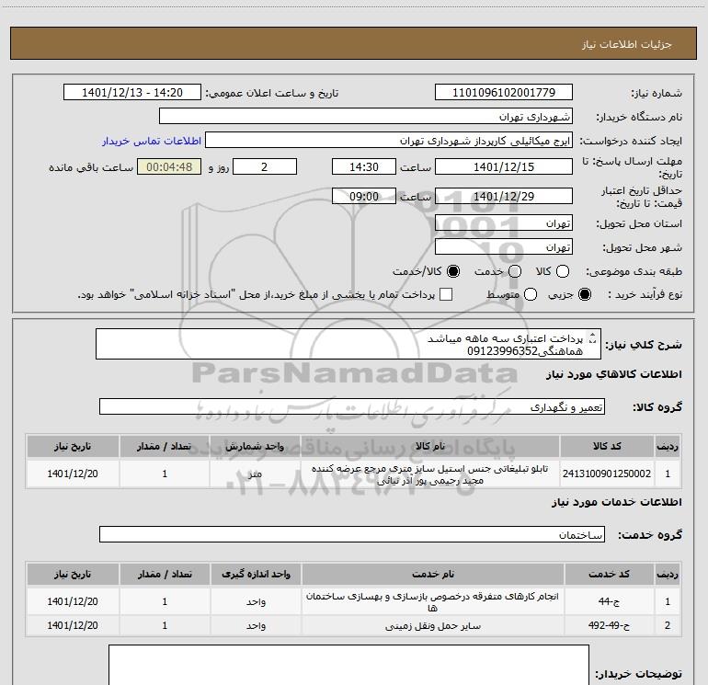Click the request creator name field
This screenshot has height=685, width=708.
[389, 141]
